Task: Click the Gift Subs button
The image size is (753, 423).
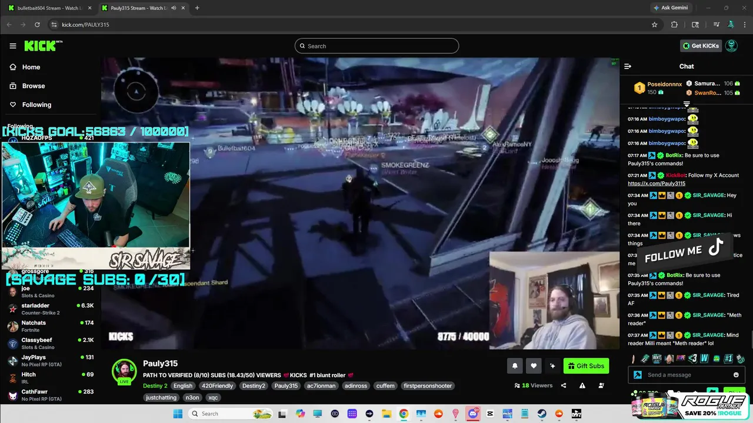Action: point(586,366)
